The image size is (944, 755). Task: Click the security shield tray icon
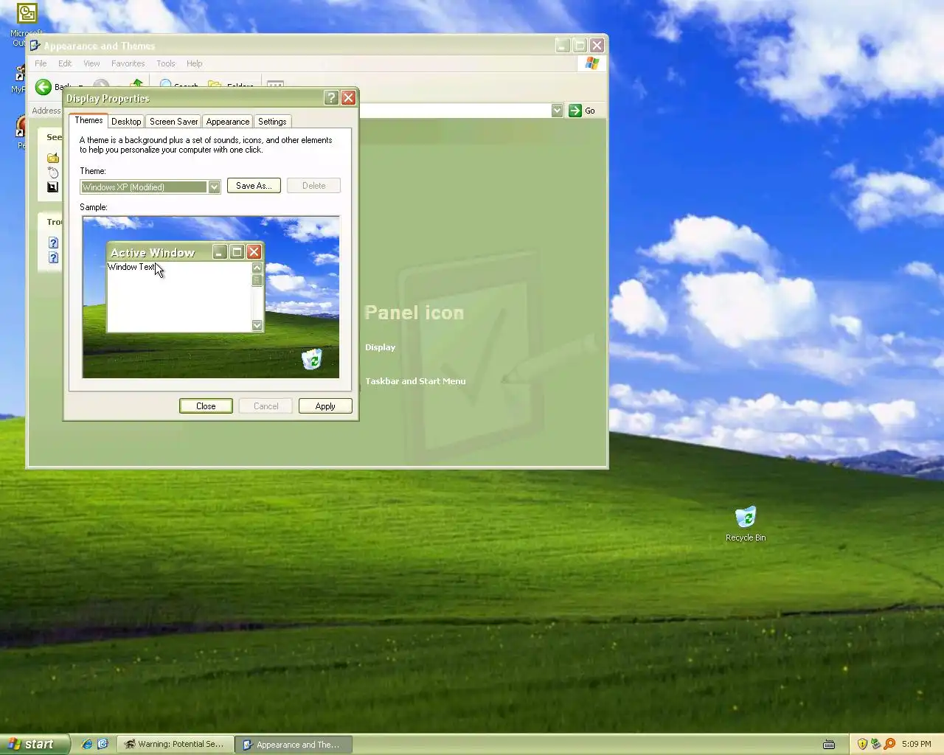coord(862,744)
